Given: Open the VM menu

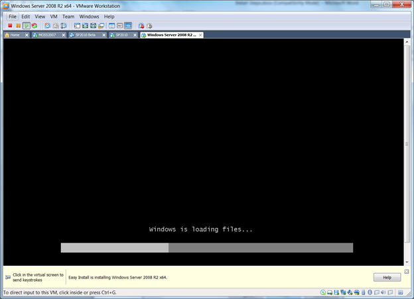Looking at the screenshot, I should point(54,17).
